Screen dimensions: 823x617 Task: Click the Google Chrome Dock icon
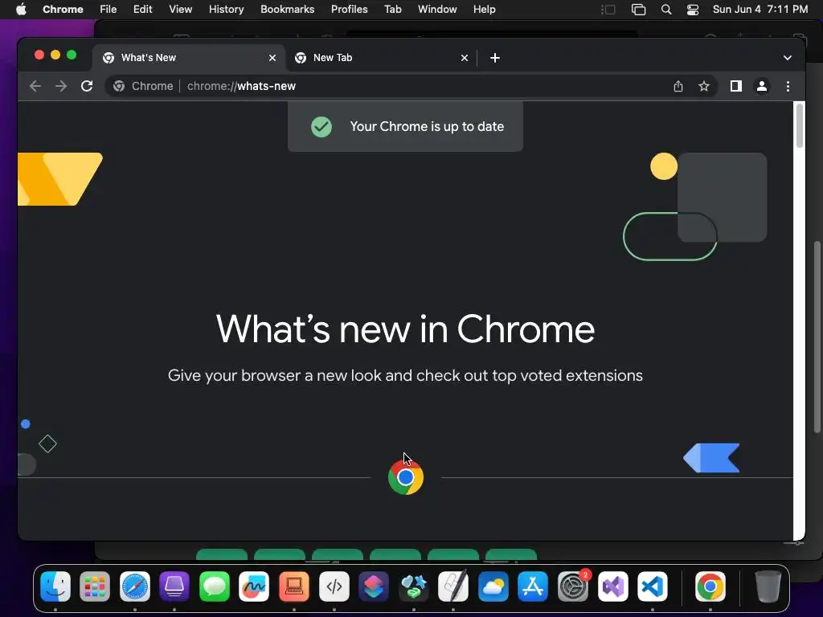click(x=710, y=586)
